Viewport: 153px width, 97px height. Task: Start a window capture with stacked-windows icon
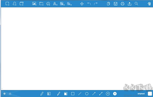(x=22, y=4)
